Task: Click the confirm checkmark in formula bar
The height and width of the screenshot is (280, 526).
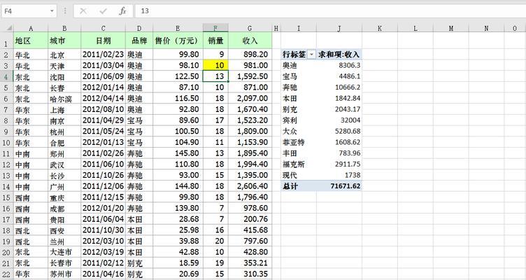Action: coord(103,11)
